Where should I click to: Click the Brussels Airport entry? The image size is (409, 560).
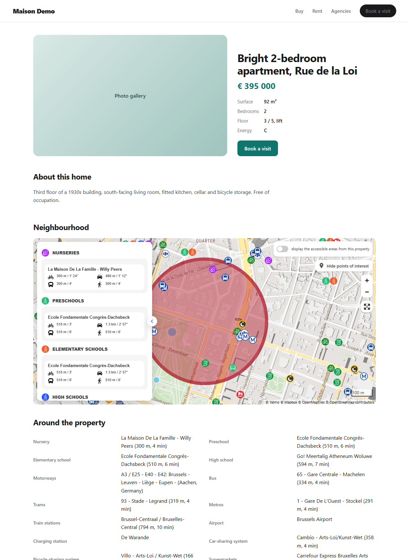pyautogui.click(x=314, y=519)
